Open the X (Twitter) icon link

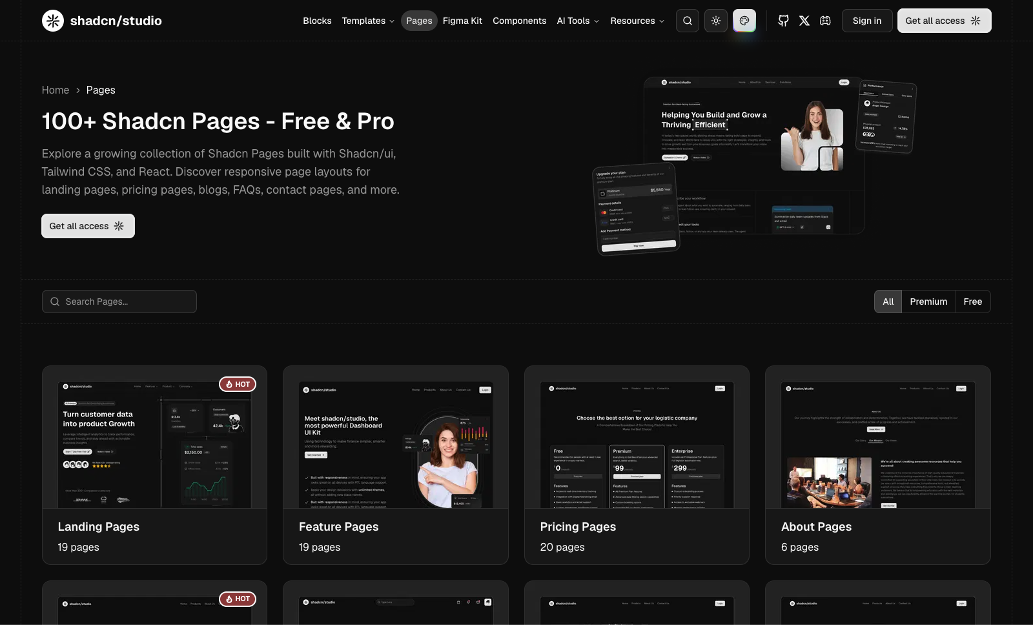(804, 21)
